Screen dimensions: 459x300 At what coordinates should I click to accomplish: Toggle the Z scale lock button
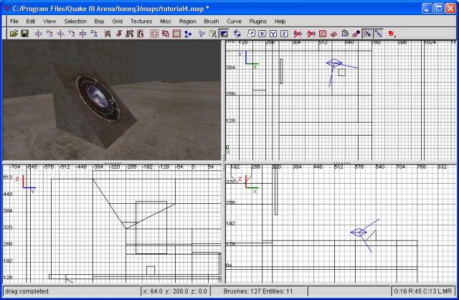tap(284, 34)
